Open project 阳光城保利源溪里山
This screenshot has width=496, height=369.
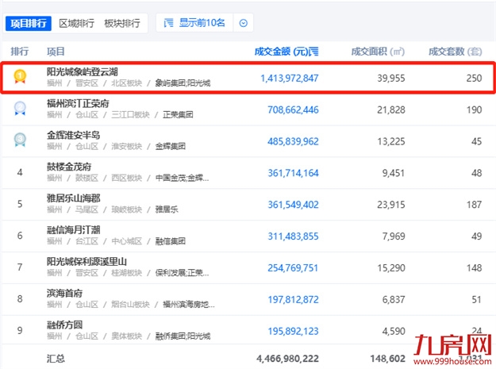[87, 262]
